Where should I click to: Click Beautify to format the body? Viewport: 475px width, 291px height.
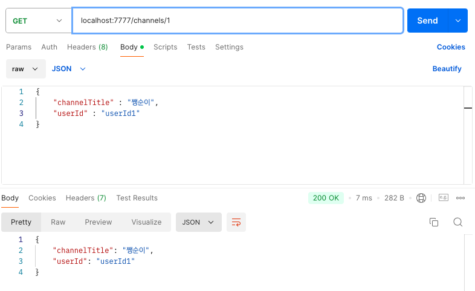(x=447, y=69)
